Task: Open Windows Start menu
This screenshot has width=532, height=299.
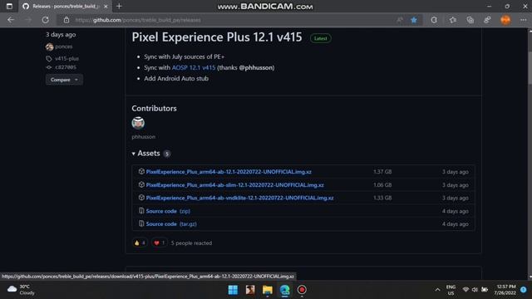Action: (233, 290)
